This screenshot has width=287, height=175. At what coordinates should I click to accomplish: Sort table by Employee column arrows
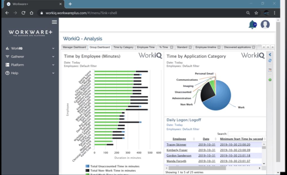[194, 139]
